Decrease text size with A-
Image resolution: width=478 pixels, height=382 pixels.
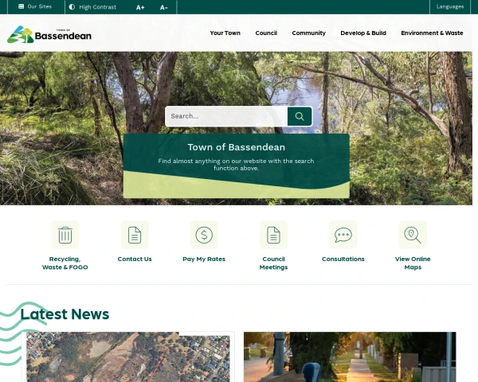click(x=164, y=7)
